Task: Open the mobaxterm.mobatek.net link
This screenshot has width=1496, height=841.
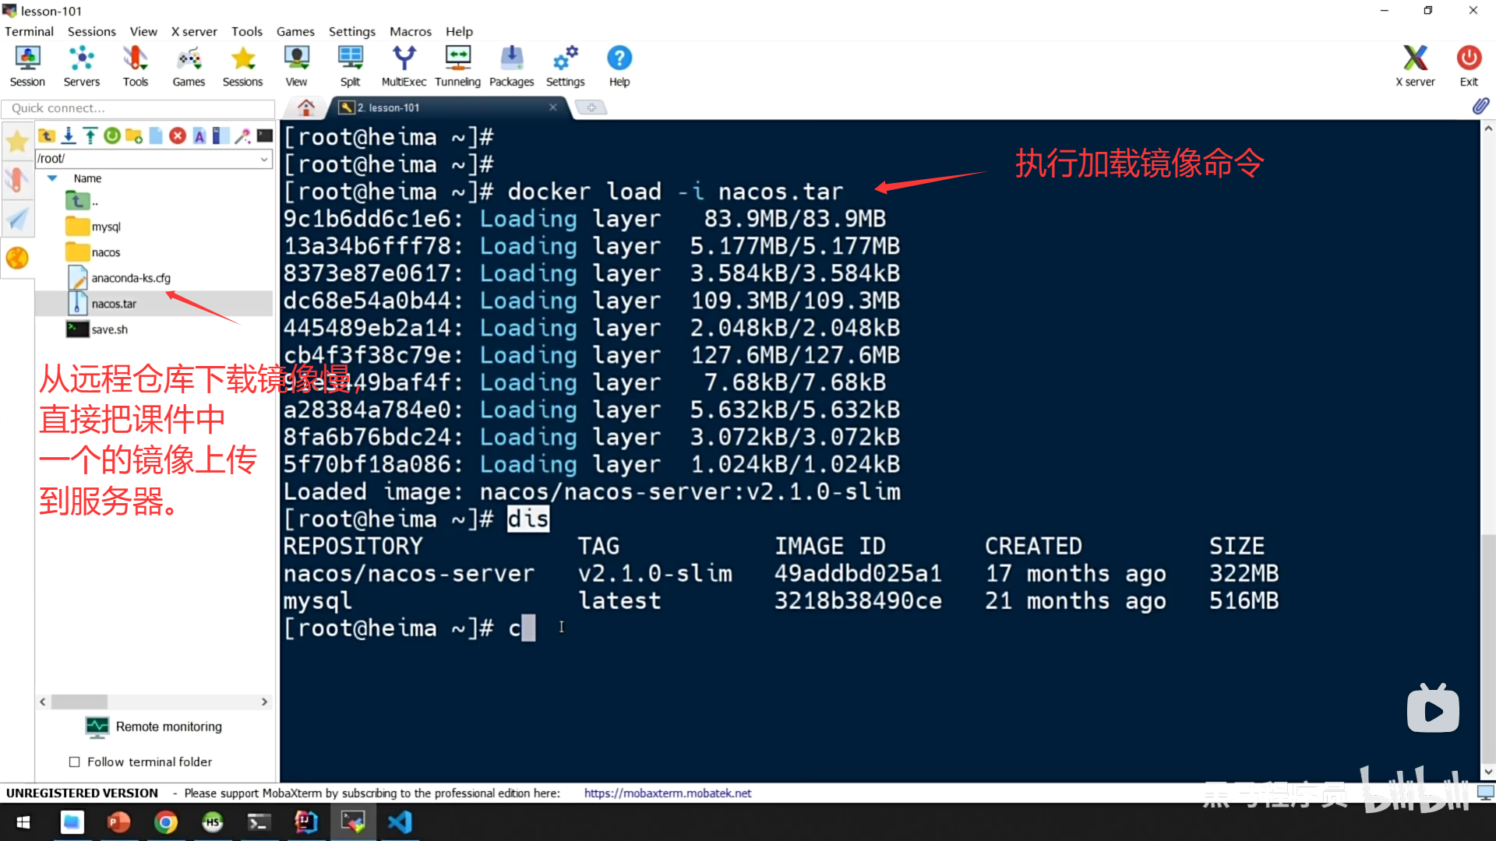Action: click(x=668, y=793)
